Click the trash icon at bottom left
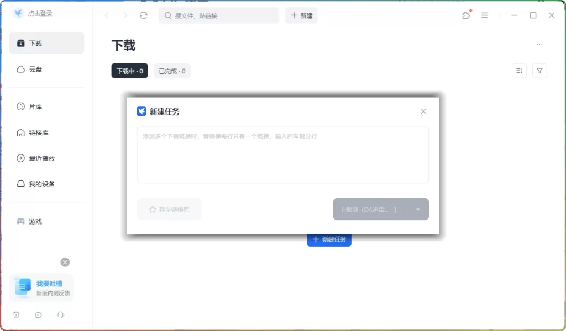Image resolution: width=566 pixels, height=331 pixels. pyautogui.click(x=16, y=314)
